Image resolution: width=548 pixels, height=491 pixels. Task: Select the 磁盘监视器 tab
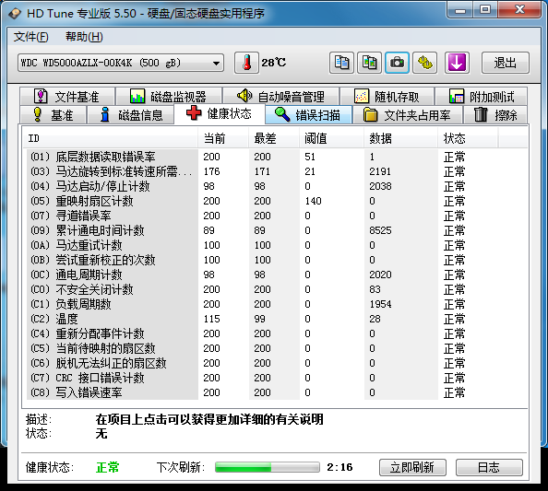169,97
